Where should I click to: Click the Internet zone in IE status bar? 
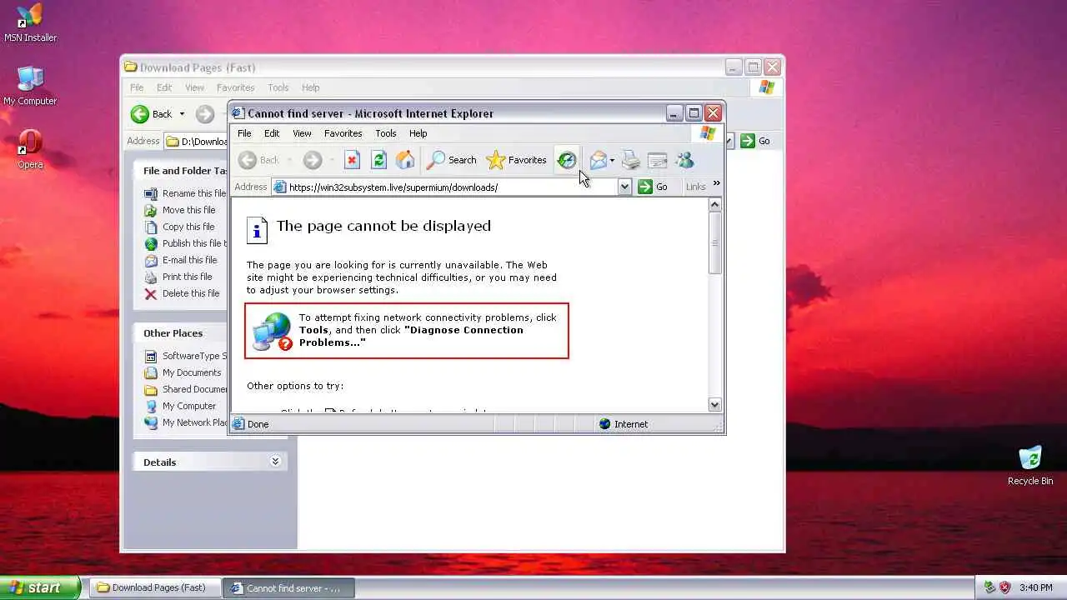[x=624, y=424]
